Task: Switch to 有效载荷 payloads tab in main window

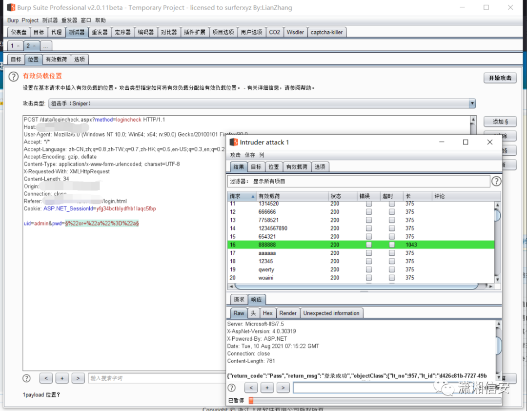Action: (x=56, y=60)
